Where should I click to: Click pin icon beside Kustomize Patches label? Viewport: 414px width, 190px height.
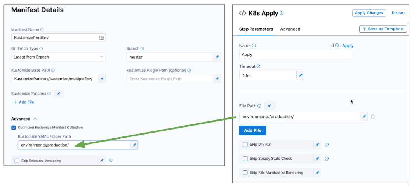point(59,93)
